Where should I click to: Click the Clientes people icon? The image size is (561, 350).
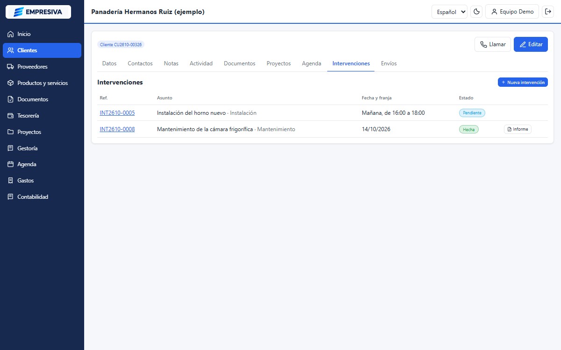pyautogui.click(x=11, y=50)
